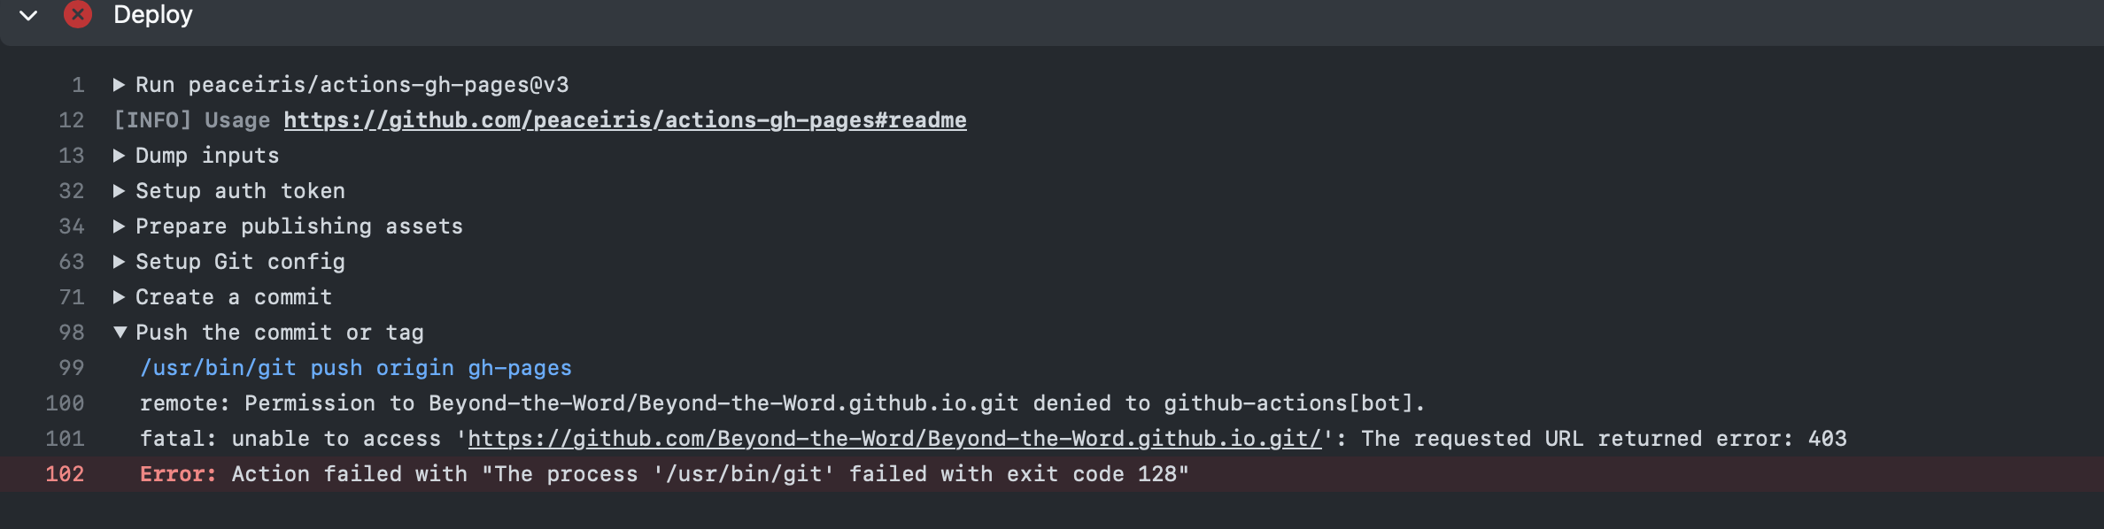Click the red Error label on line 102
The image size is (2104, 529).
(177, 474)
